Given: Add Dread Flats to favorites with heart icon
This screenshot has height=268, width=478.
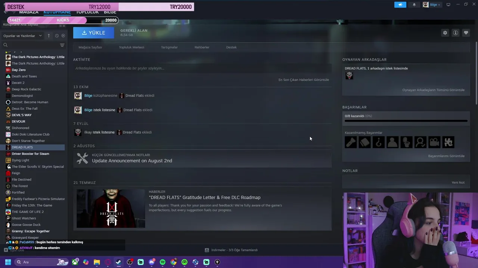Looking at the screenshot, I should click(x=466, y=33).
